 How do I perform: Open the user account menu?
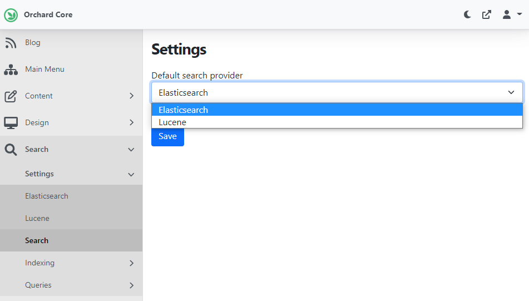tap(512, 14)
